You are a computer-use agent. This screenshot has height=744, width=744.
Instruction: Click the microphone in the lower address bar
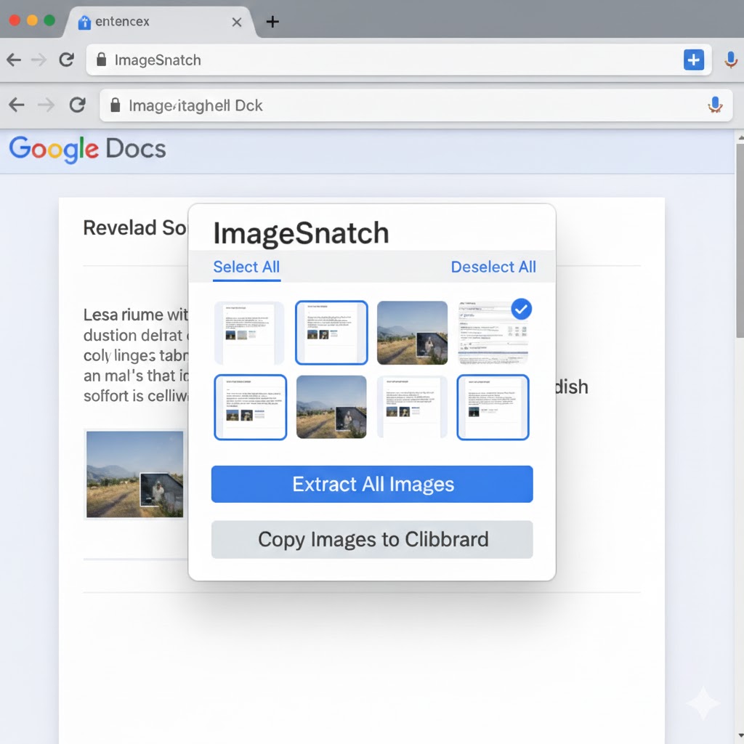point(715,105)
